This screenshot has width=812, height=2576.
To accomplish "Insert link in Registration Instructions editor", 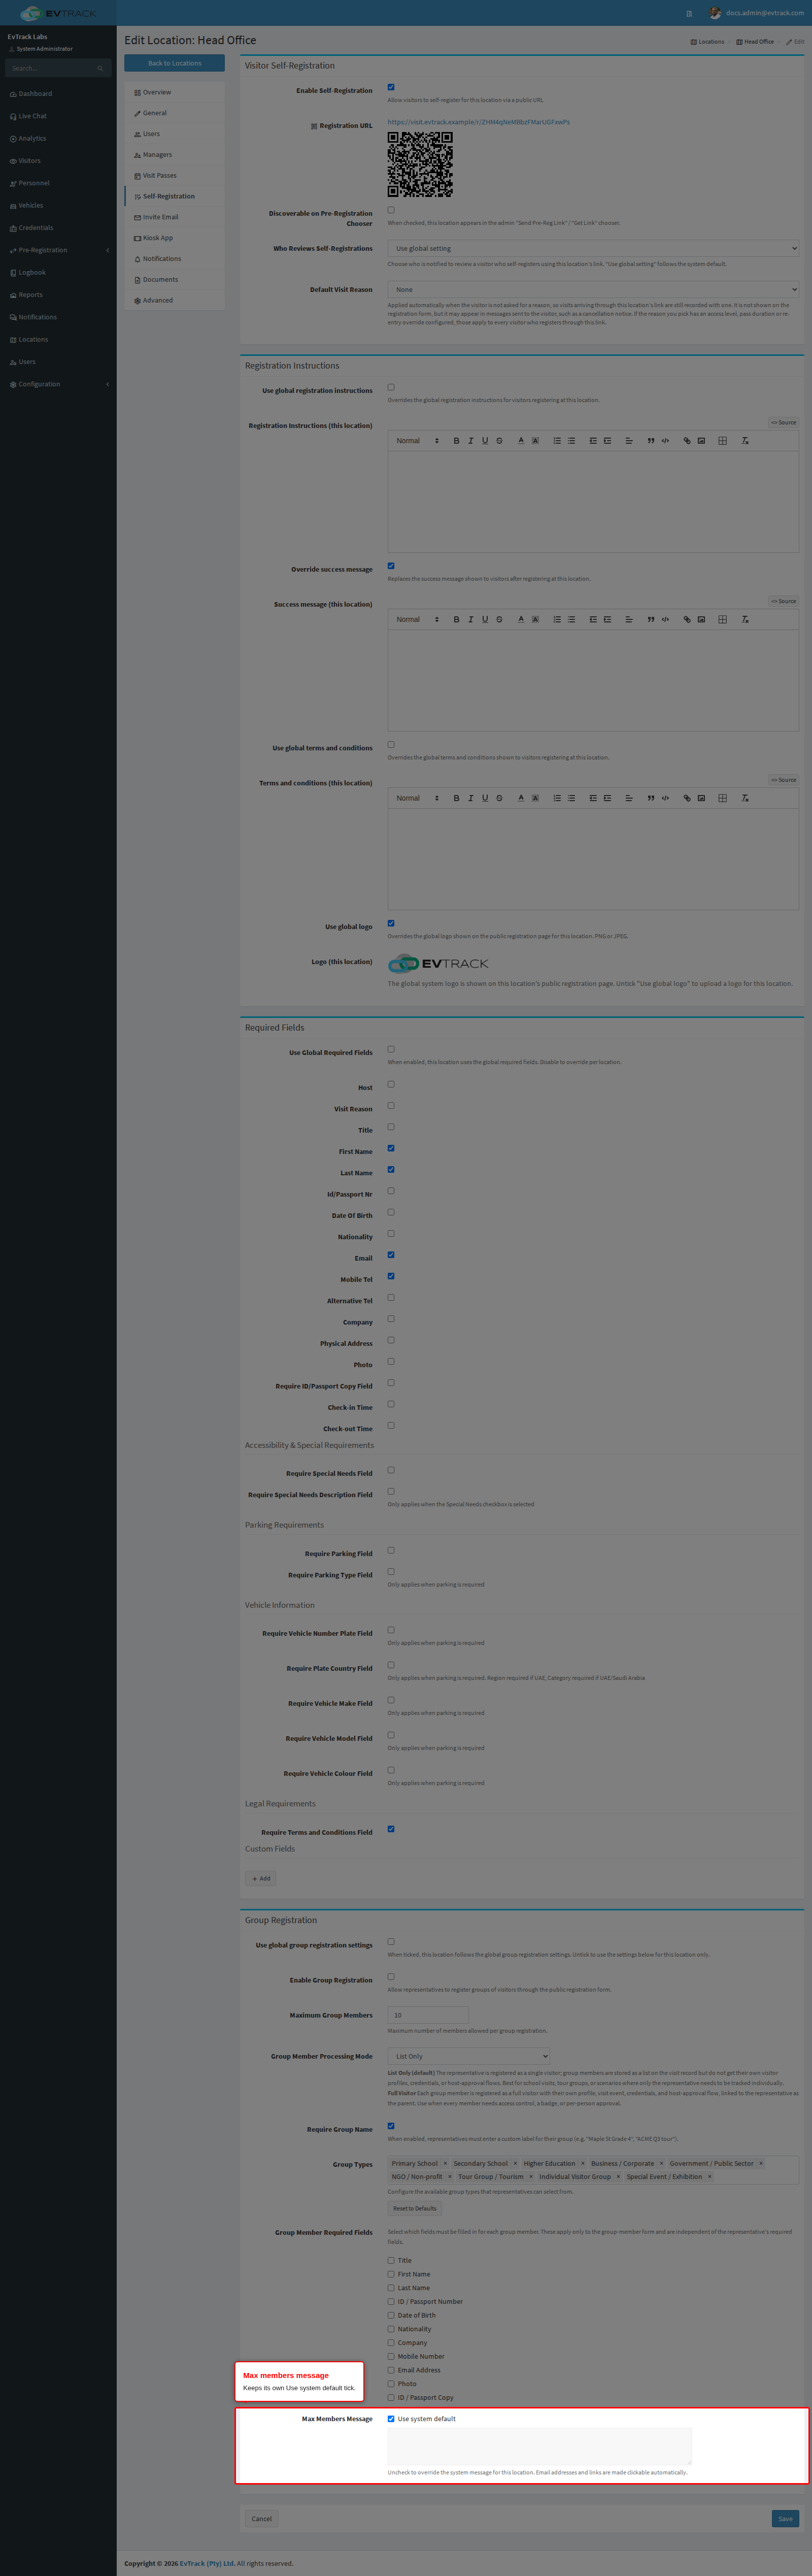I will 687,441.
